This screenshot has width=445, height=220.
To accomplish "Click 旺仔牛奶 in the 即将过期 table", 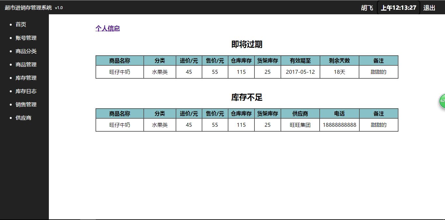I will pos(120,72).
